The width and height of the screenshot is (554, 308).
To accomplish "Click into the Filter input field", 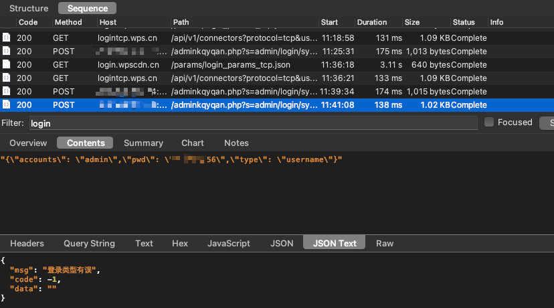I will (x=254, y=123).
